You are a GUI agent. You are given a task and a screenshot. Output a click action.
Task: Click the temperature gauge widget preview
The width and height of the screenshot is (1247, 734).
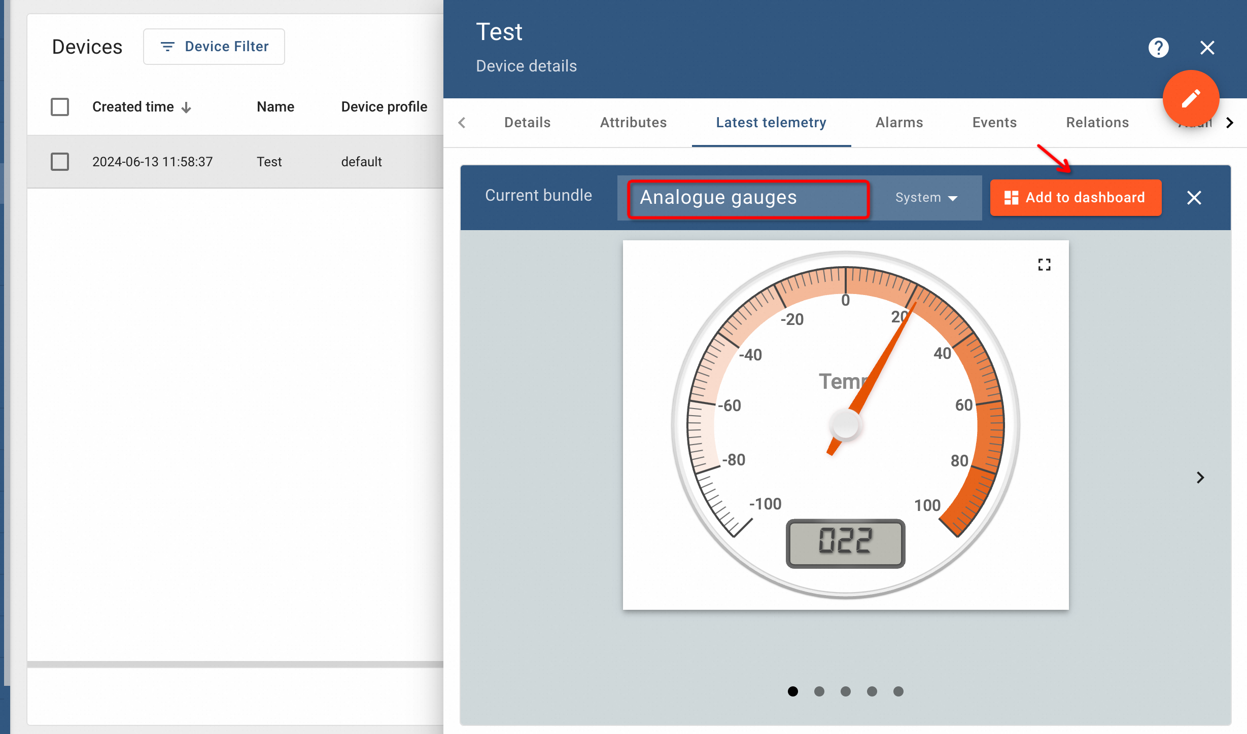coord(846,425)
